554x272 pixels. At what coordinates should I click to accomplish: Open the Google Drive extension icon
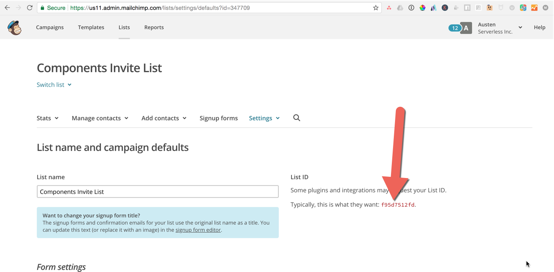400,8
